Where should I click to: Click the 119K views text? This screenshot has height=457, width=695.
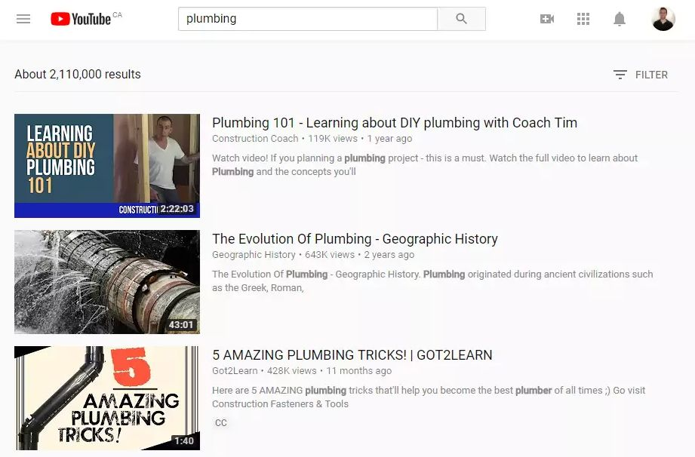point(333,139)
